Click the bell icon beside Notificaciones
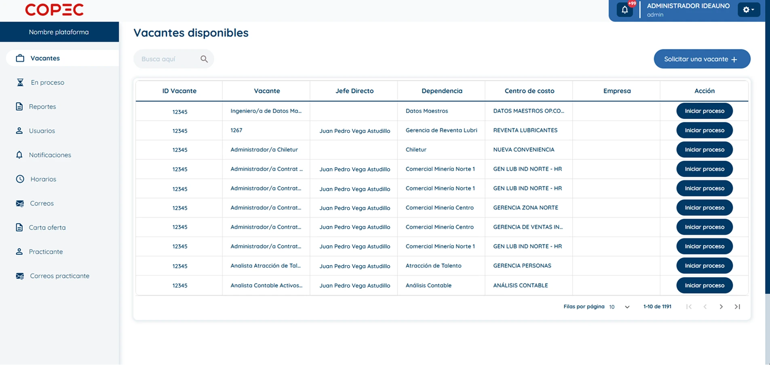This screenshot has height=365, width=770. [x=19, y=155]
